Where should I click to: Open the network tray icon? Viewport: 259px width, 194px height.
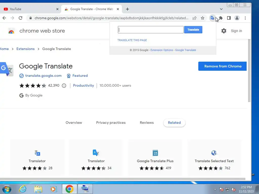point(227,189)
